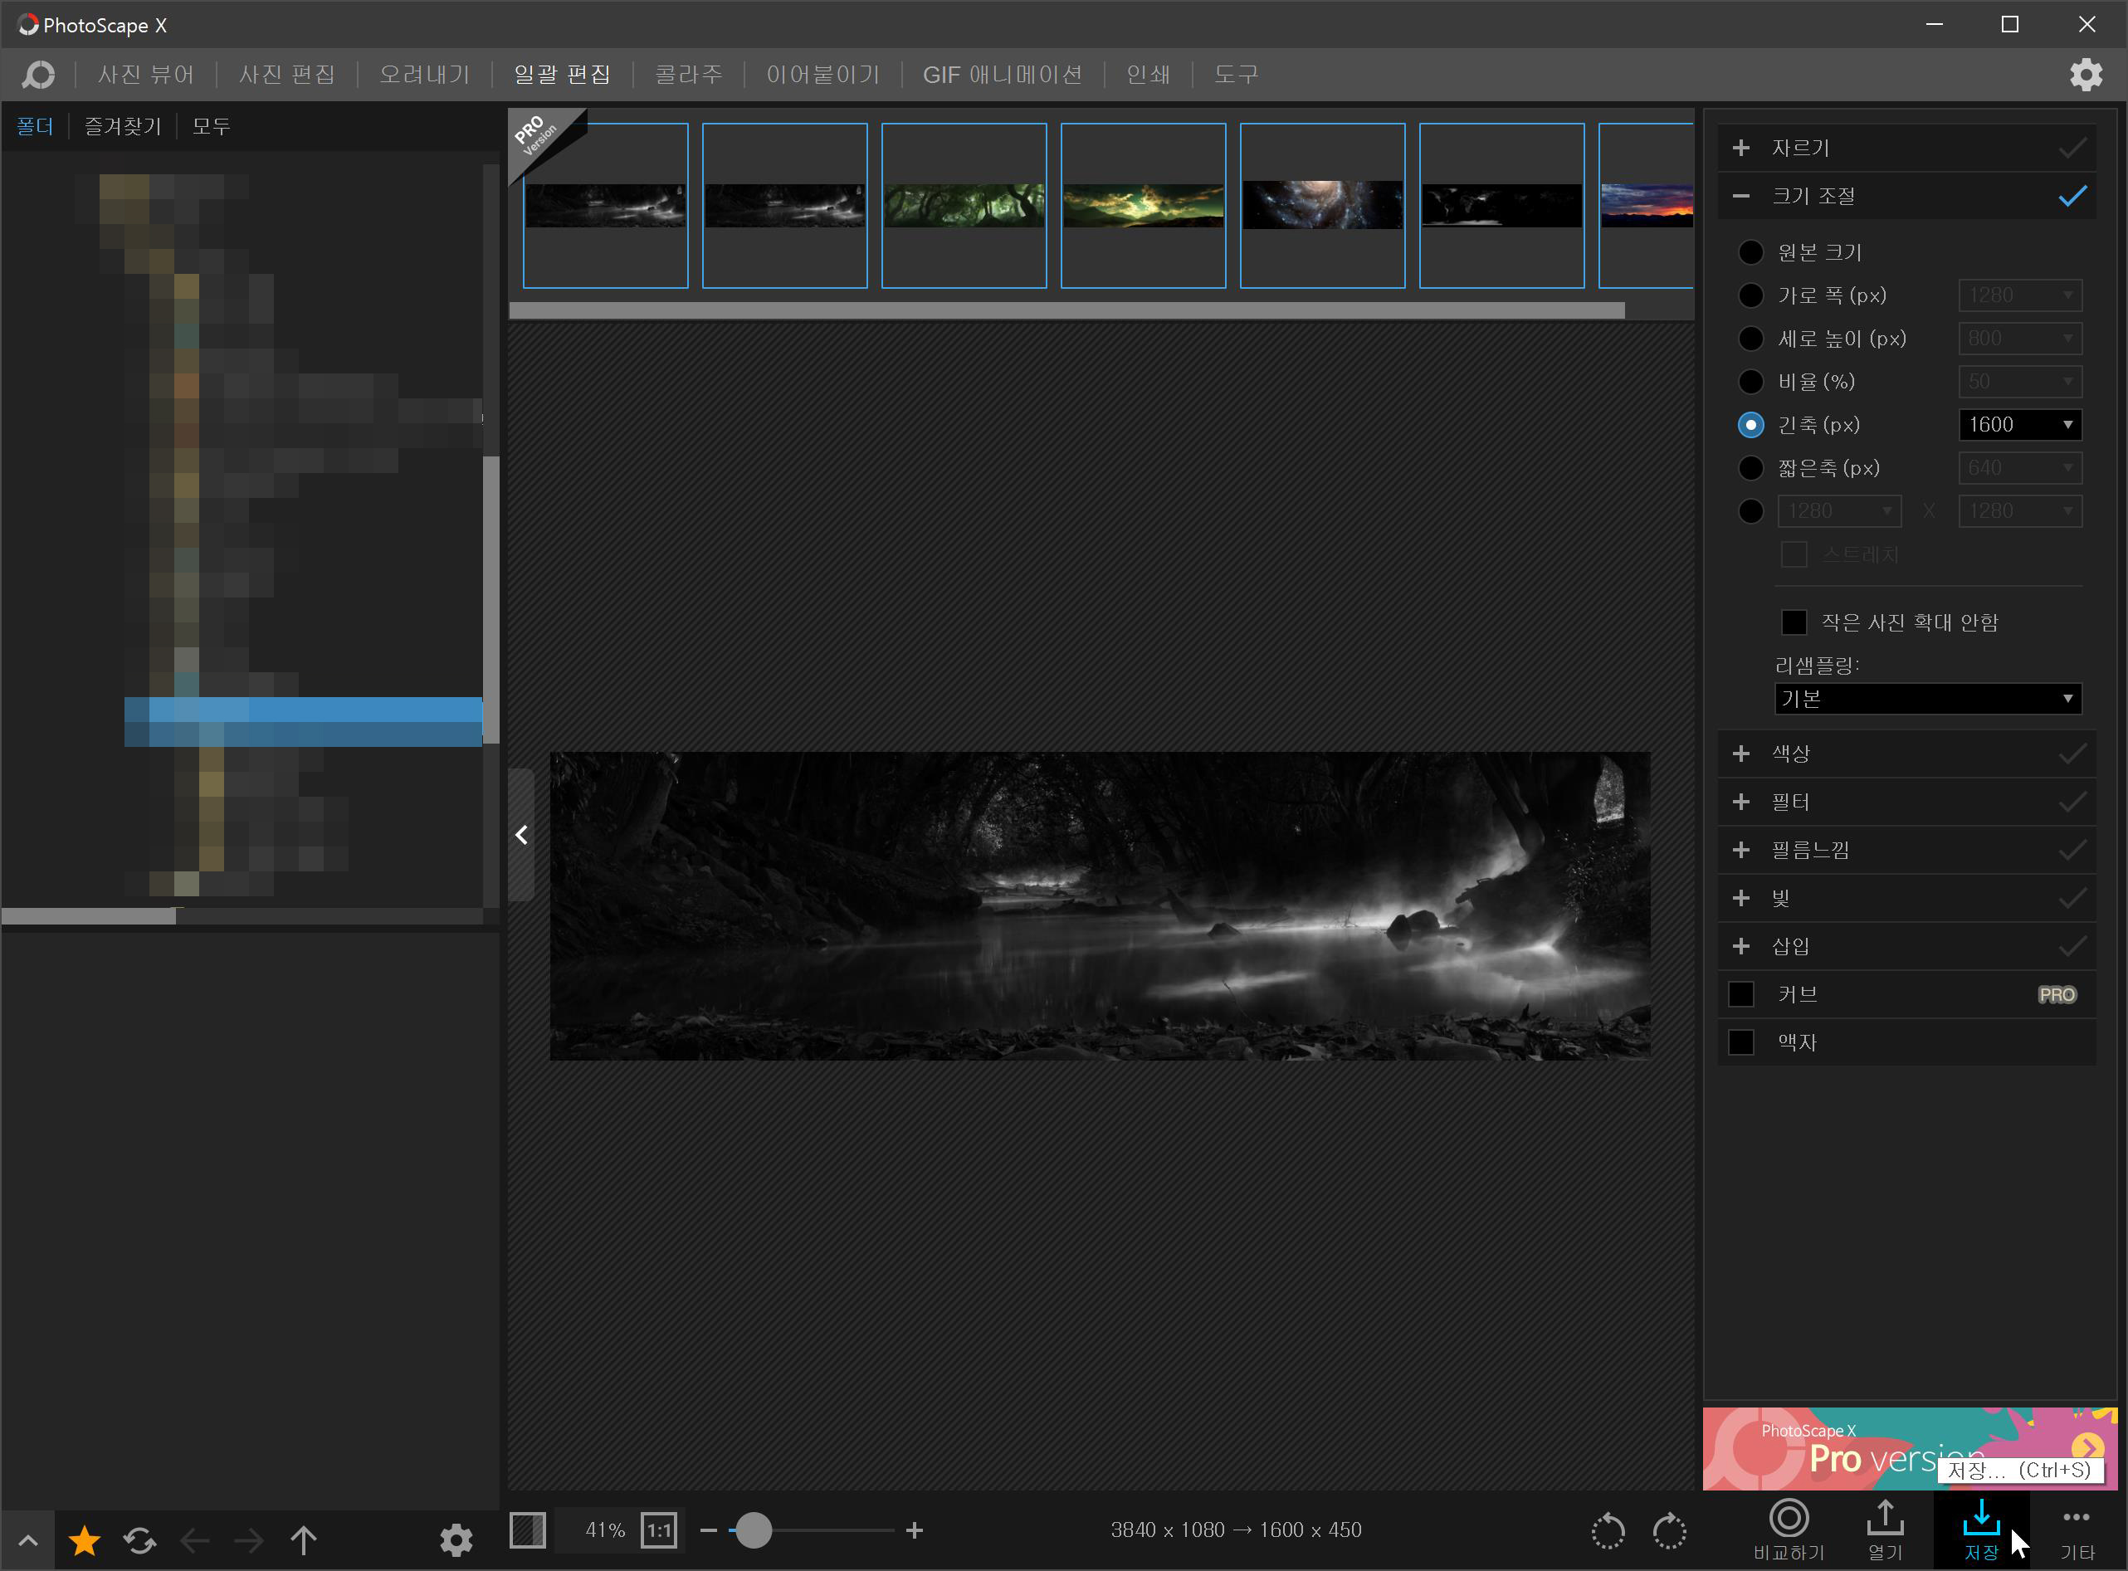Click the Compare (비교하기) icon
The width and height of the screenshot is (2128, 1571).
1788,1520
